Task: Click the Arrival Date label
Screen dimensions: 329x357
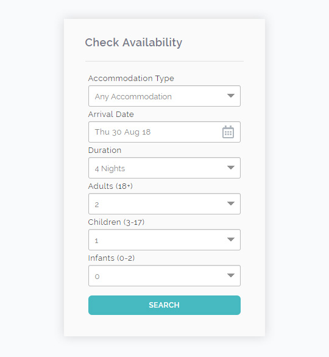Action: (111, 114)
